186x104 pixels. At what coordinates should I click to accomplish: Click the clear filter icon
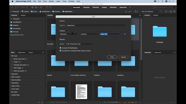[x=42, y=103]
